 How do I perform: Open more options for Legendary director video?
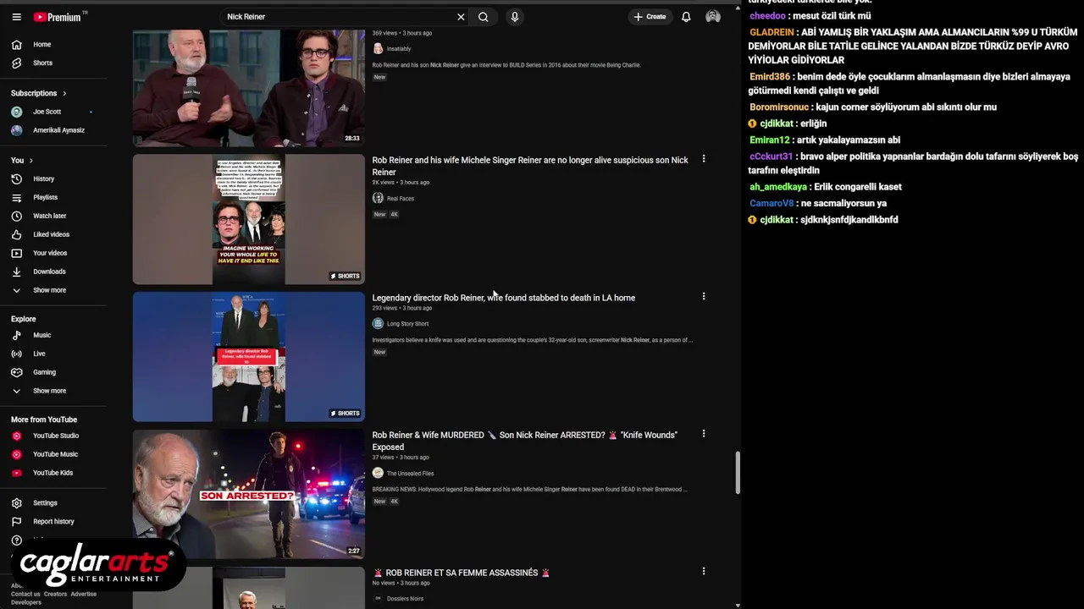click(x=703, y=297)
